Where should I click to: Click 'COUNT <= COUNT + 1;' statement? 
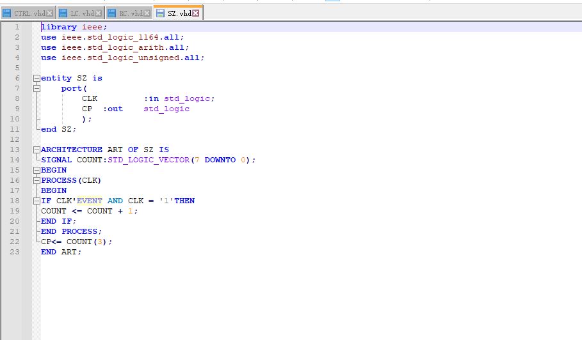coord(90,211)
